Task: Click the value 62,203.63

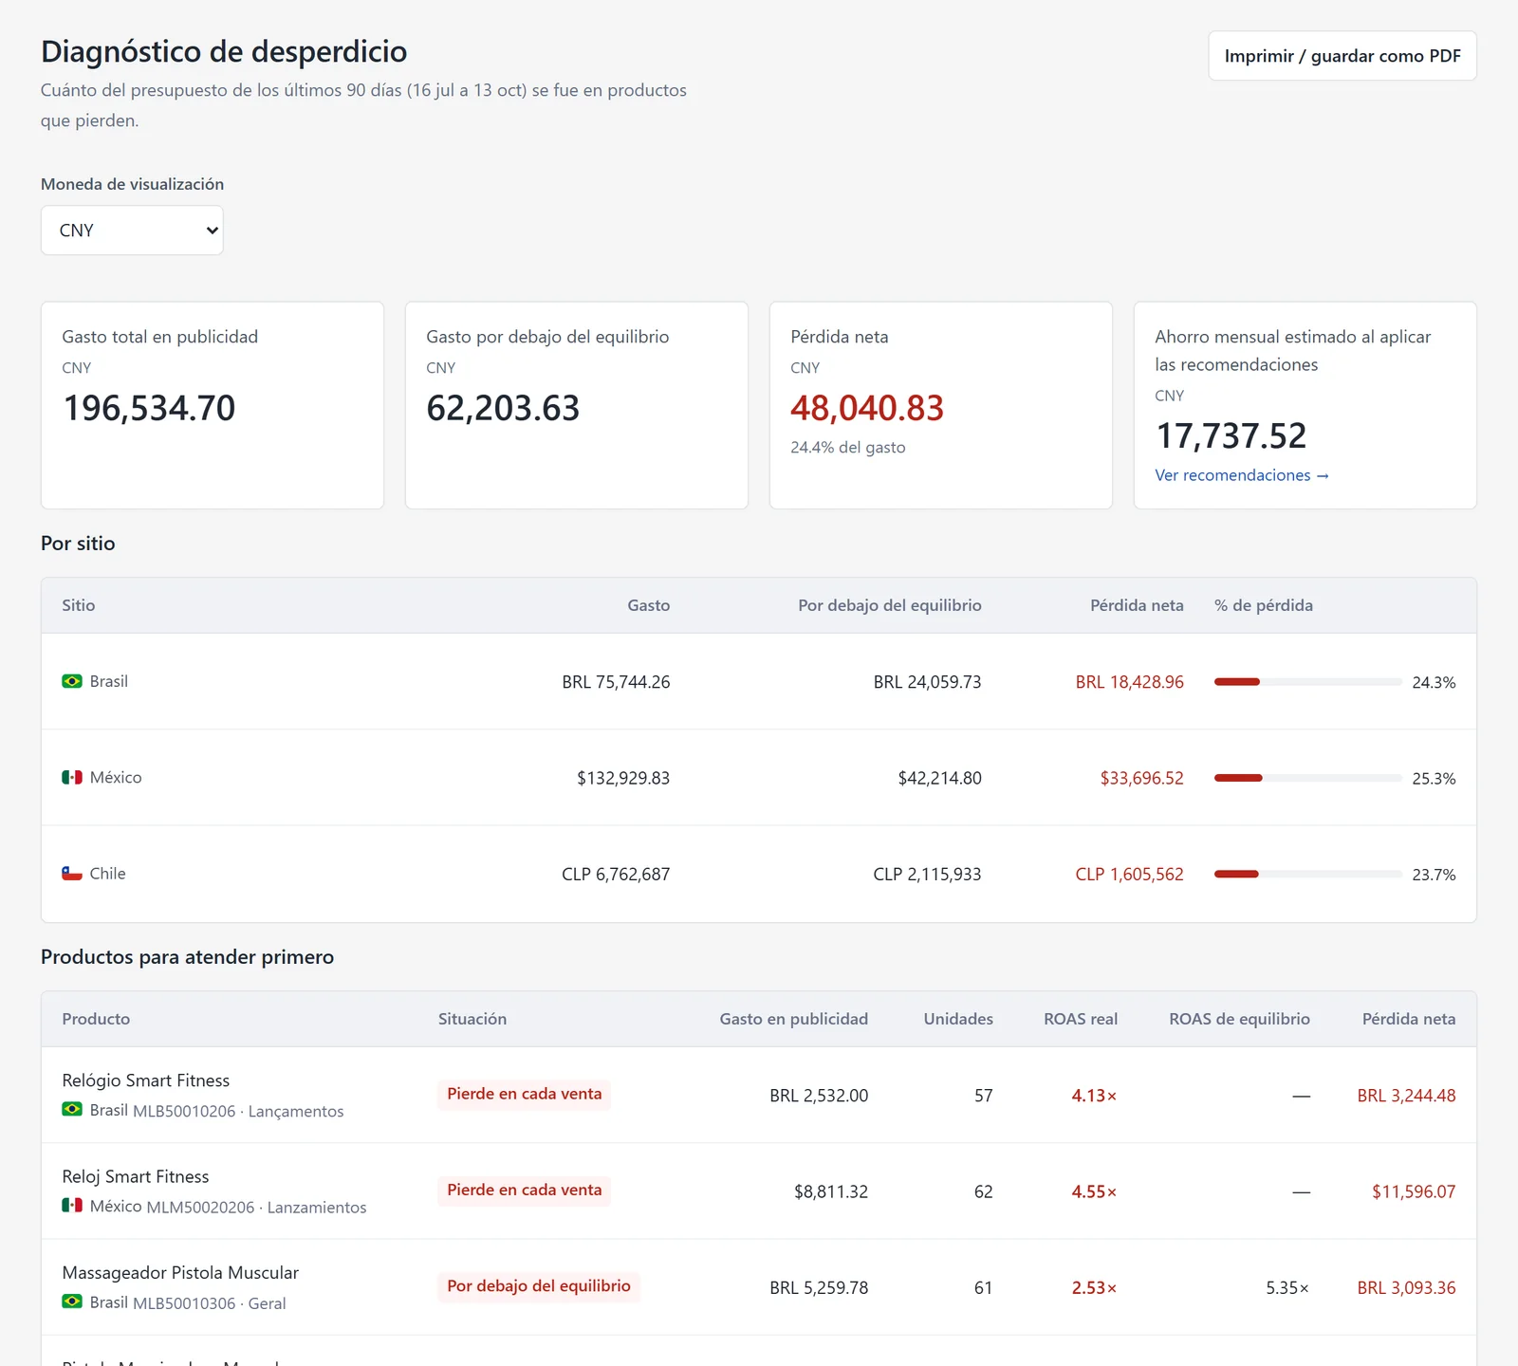Action: [503, 408]
